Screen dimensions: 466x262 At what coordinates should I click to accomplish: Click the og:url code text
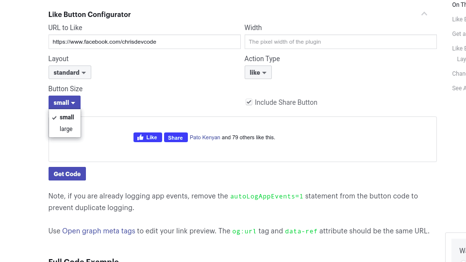pos(244,231)
